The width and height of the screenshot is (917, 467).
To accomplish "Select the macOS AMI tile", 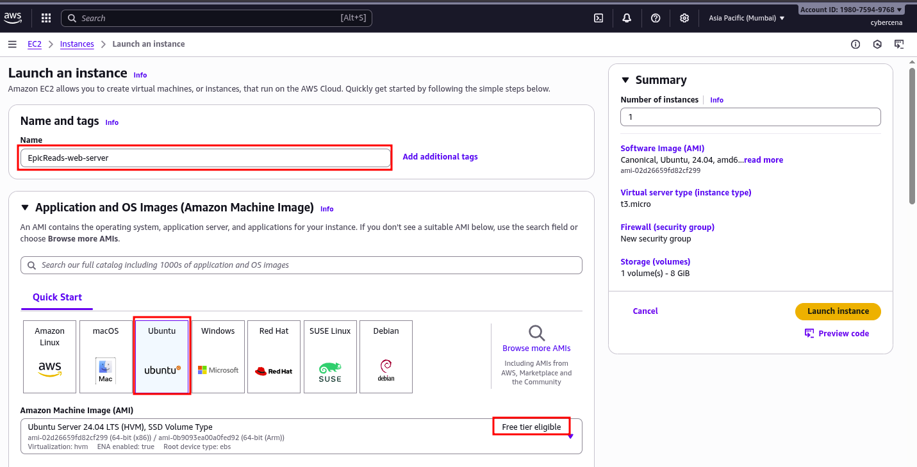I will tap(106, 357).
